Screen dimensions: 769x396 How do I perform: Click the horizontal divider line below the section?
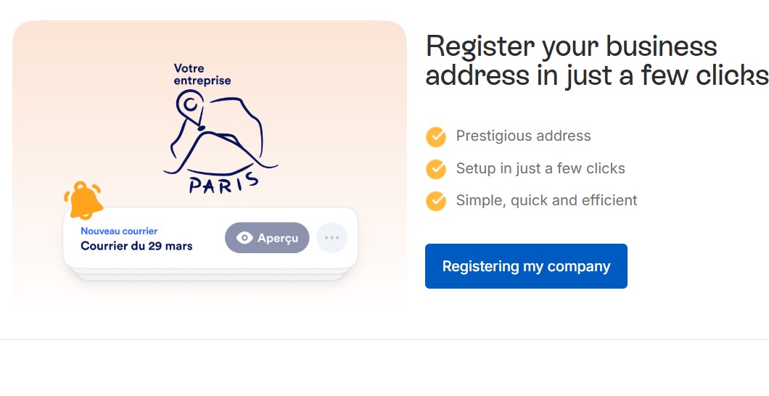tap(384, 339)
